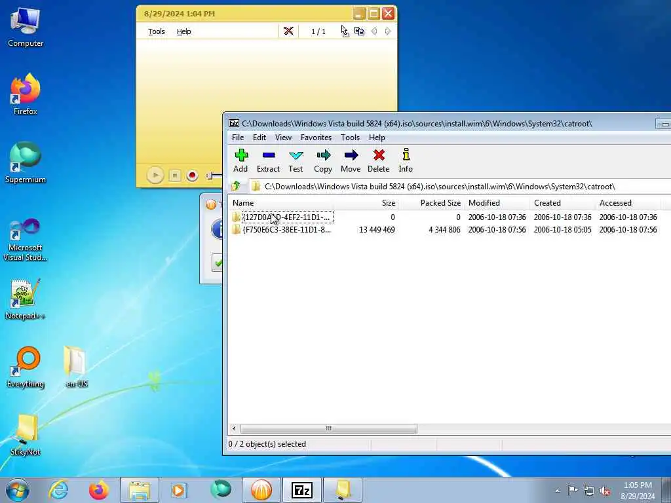
Task: Sort by Created column header
Action: 563,203
